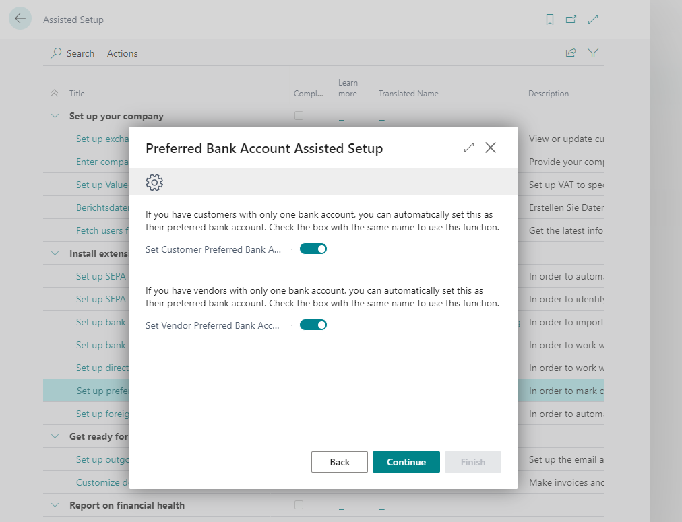The width and height of the screenshot is (682, 522).
Task: Open the Actions menu
Action: tap(122, 53)
